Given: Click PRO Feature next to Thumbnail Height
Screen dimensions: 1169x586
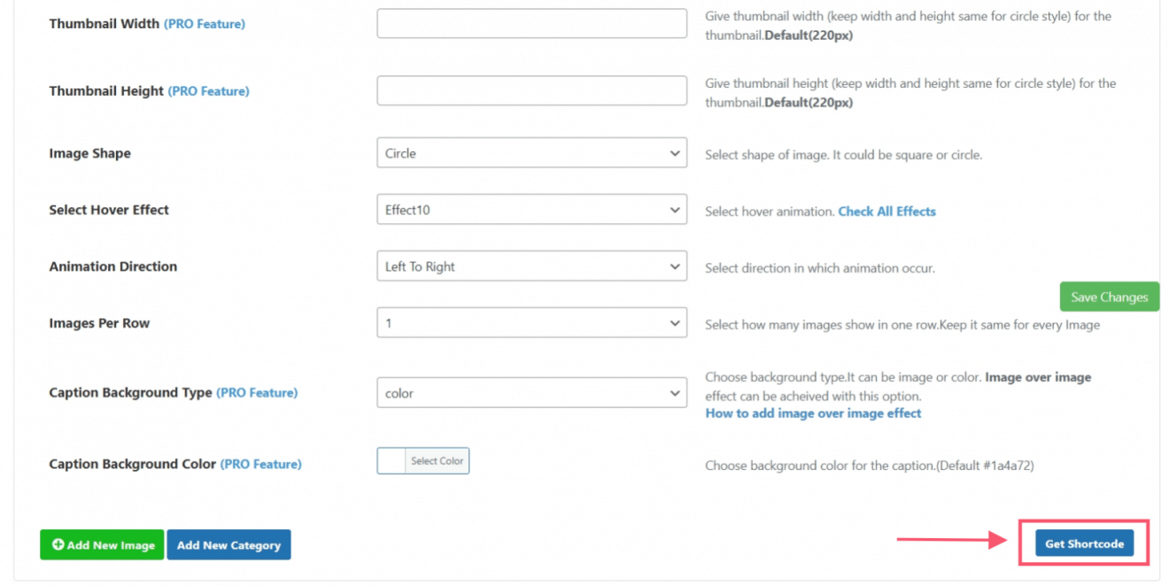Looking at the screenshot, I should [x=208, y=91].
